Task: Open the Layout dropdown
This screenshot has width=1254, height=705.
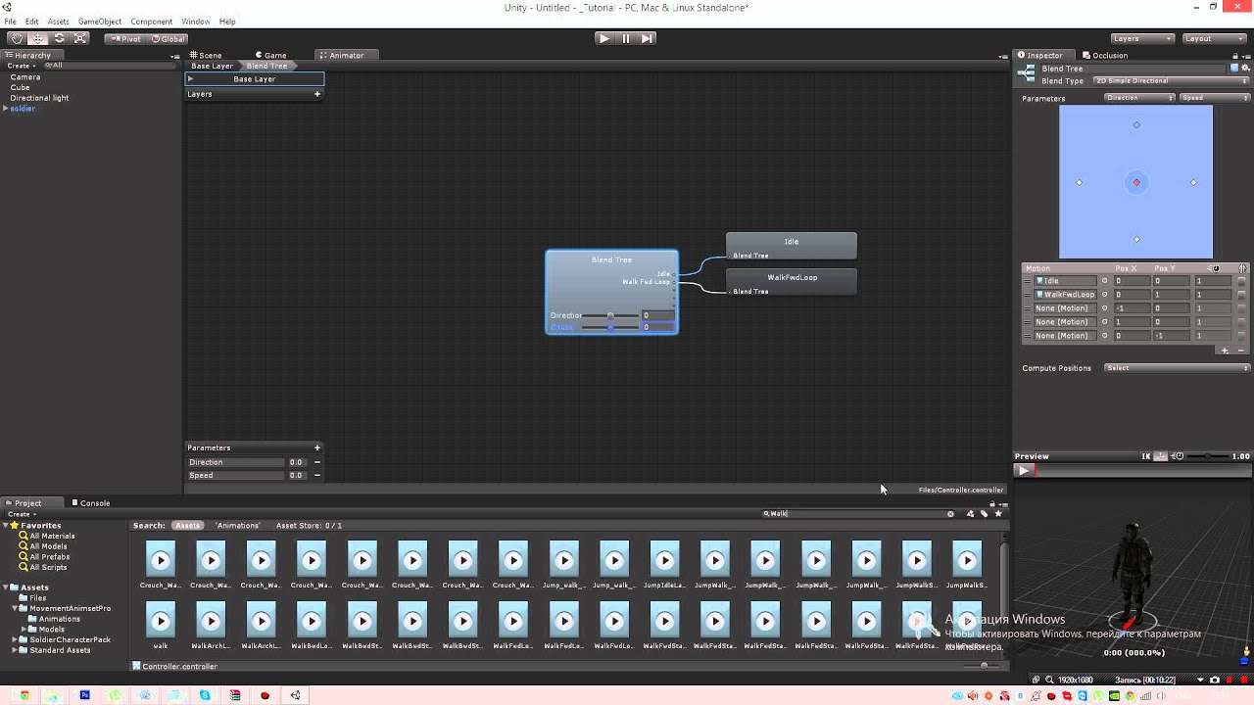Action: click(1214, 38)
